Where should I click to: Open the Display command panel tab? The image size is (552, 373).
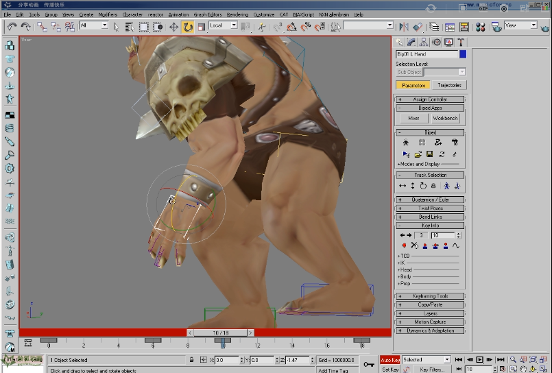(x=449, y=43)
